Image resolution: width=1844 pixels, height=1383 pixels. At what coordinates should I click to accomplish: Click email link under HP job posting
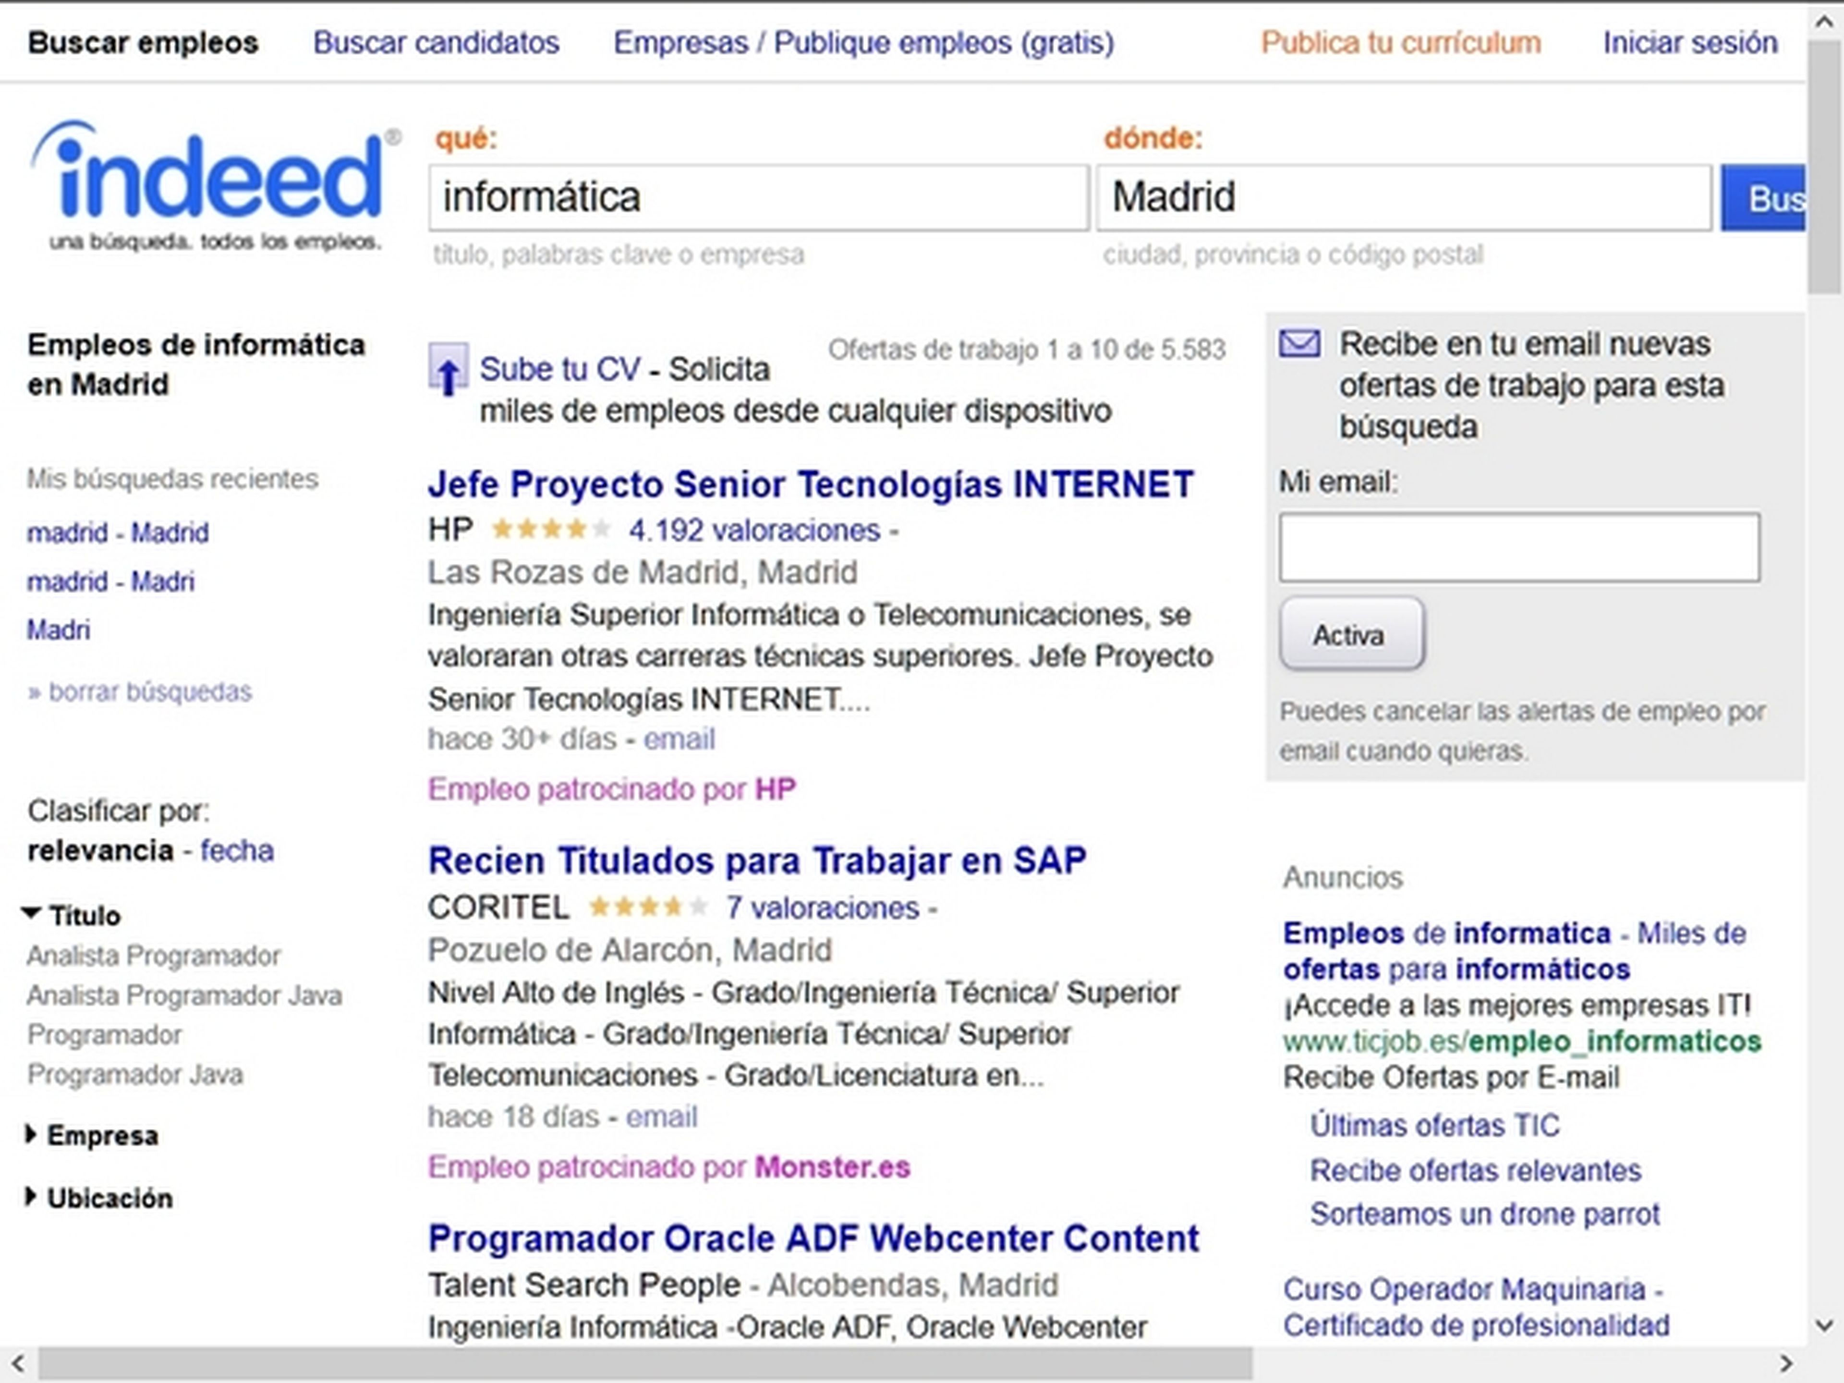tap(679, 740)
